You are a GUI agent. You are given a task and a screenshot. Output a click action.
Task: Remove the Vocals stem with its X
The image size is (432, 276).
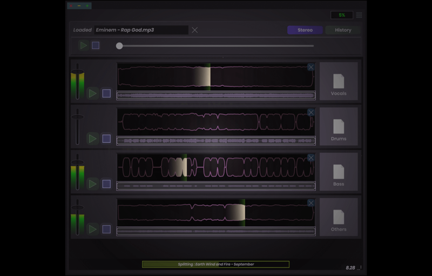point(311,67)
